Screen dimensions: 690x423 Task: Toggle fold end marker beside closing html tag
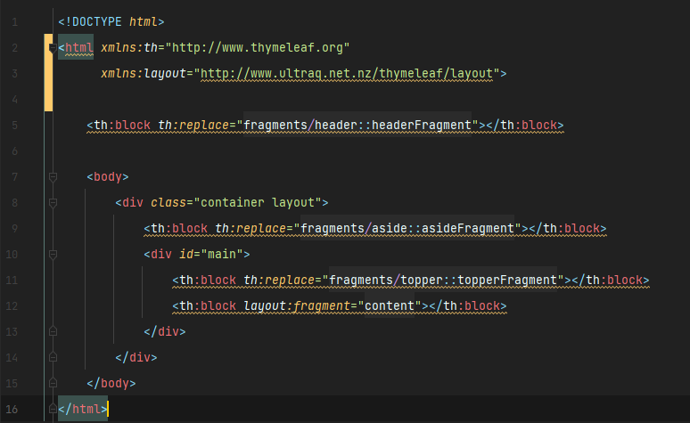(53, 409)
